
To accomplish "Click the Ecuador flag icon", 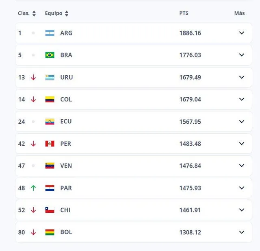I will pyautogui.click(x=50, y=121).
